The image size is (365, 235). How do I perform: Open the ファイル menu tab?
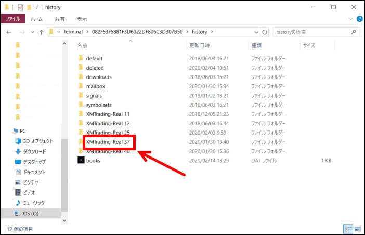pos(12,19)
